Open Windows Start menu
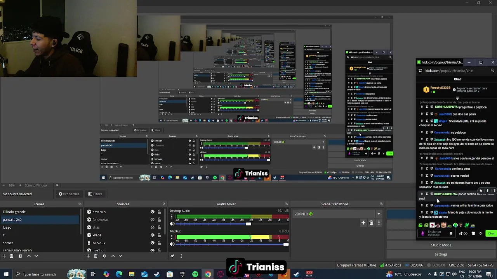 [x=6, y=274]
